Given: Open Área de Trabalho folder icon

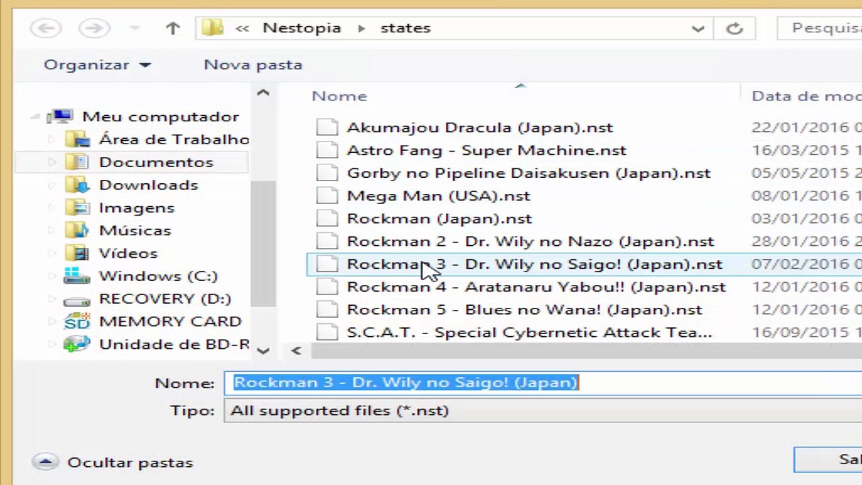Looking at the screenshot, I should pos(77,139).
